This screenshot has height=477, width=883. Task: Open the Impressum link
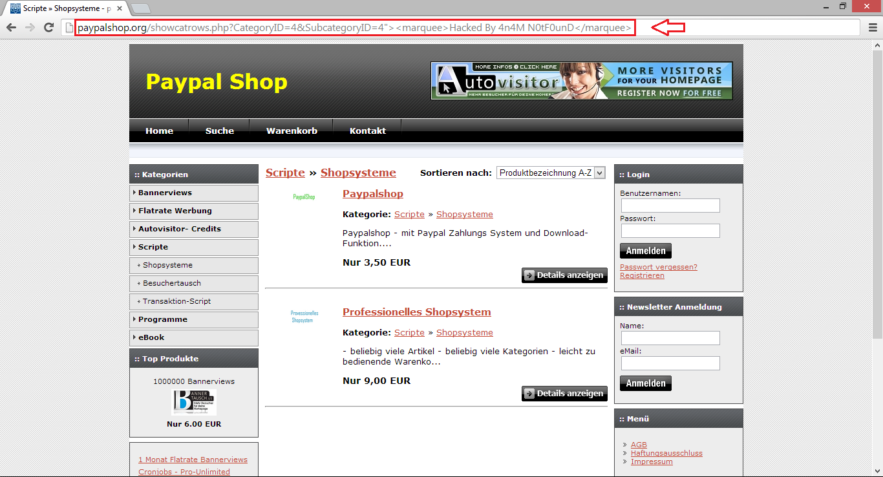point(652,461)
